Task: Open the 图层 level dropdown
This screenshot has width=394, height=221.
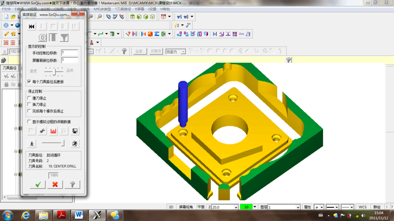Action: click(x=297, y=207)
